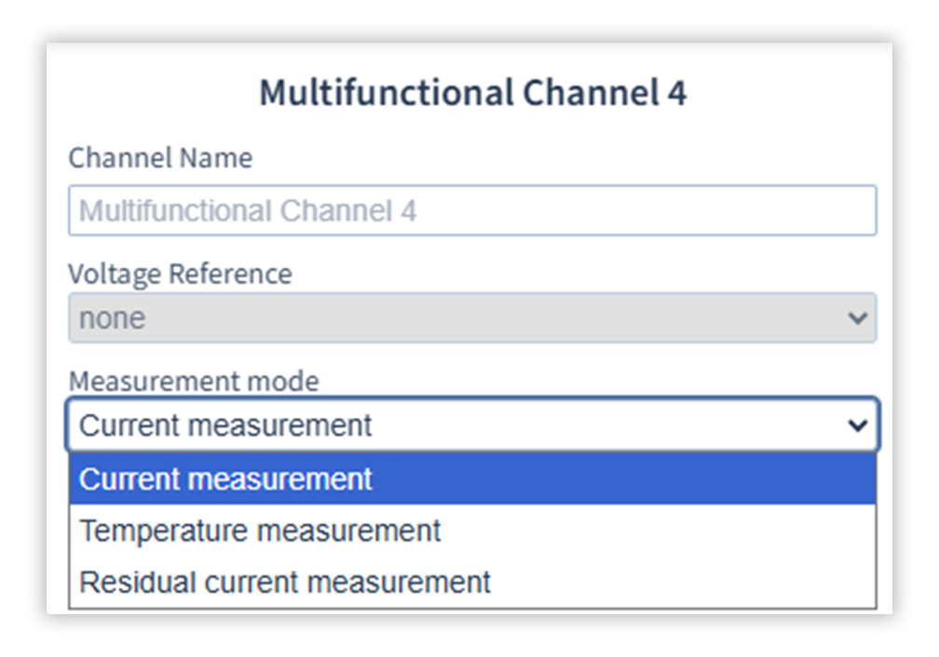Pick Residual current measurement option
The width and height of the screenshot is (939, 657).
pos(285,583)
